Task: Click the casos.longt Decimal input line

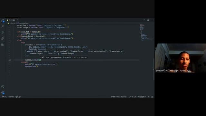Action: (43, 28)
